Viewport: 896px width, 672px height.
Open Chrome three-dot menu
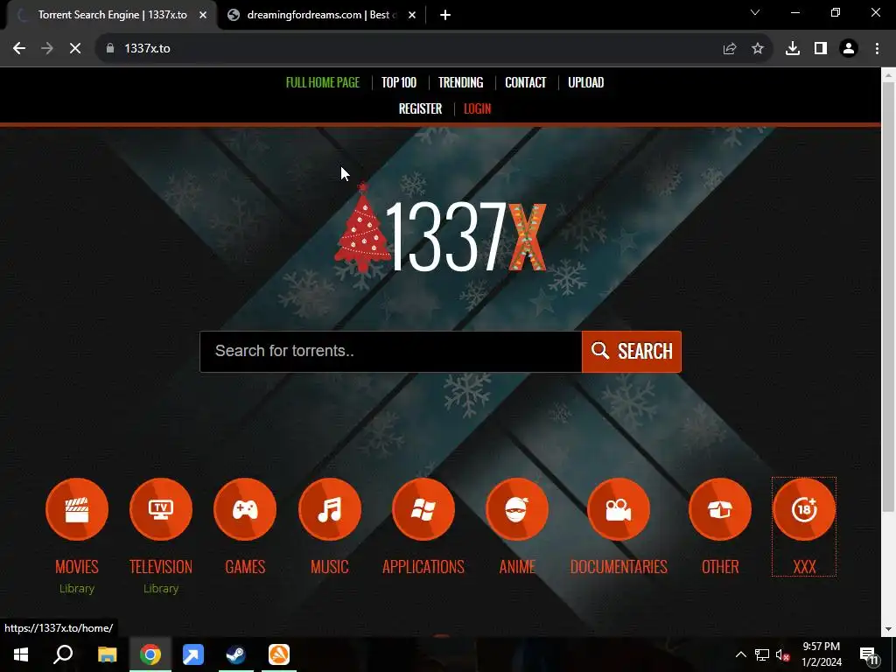[x=877, y=49]
